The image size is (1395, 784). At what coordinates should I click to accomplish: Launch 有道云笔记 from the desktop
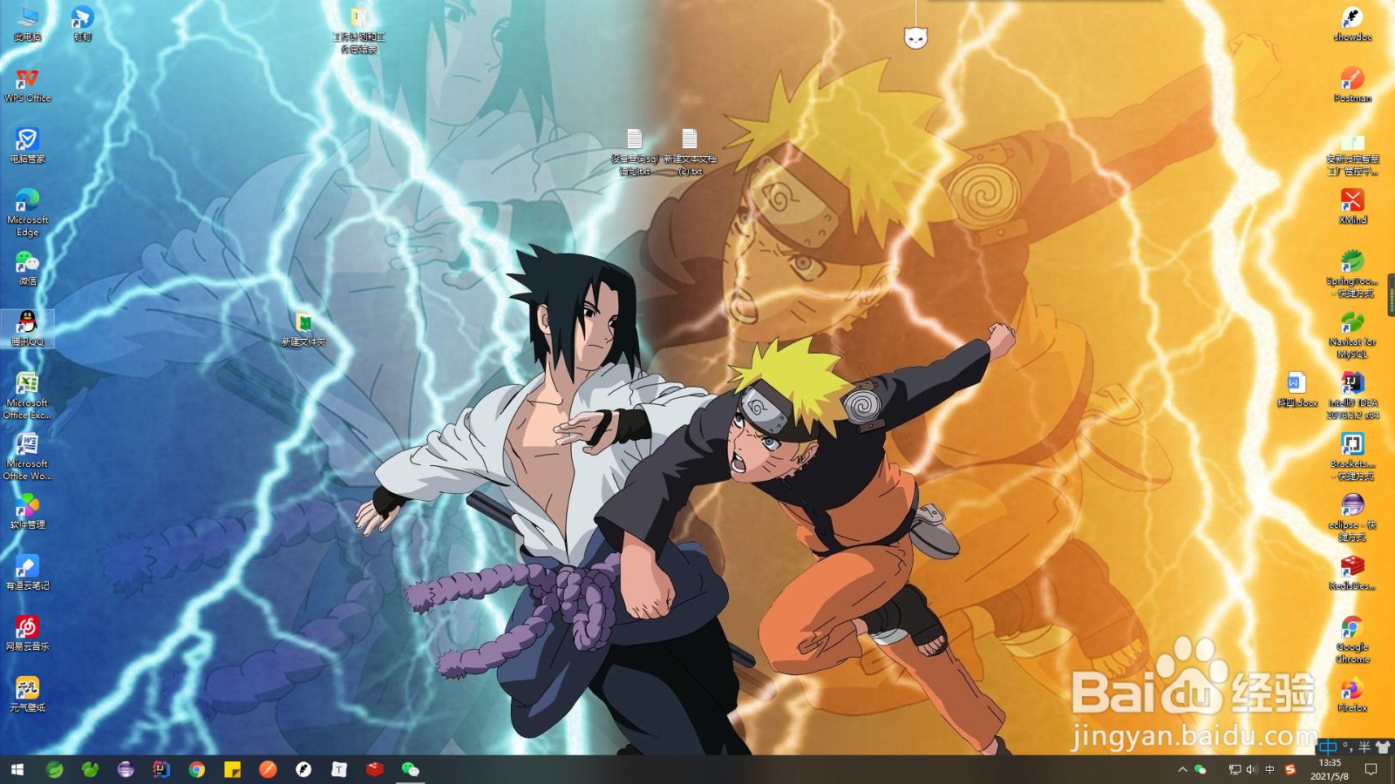click(27, 573)
